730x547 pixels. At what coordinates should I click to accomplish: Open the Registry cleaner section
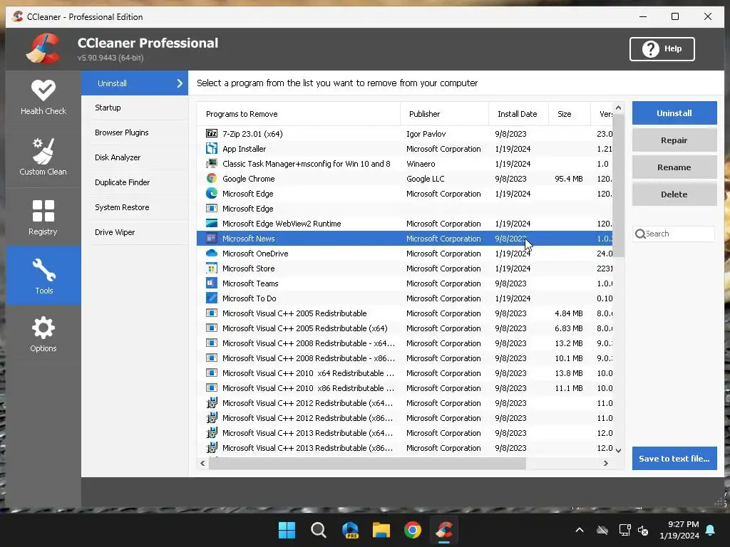[43, 217]
